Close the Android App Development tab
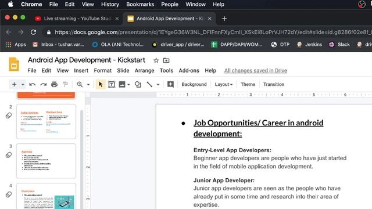This screenshot has height=209, width=372. click(x=209, y=19)
